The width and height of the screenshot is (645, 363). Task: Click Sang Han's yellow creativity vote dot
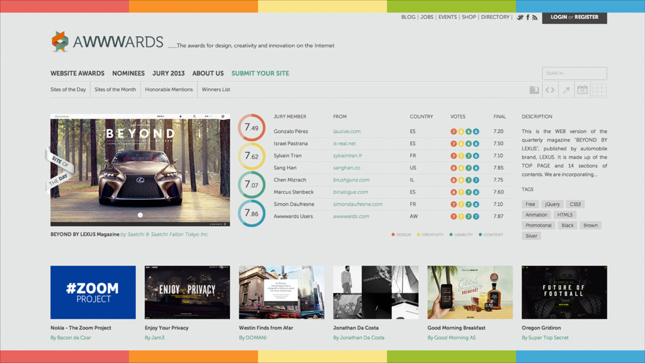(x=461, y=168)
